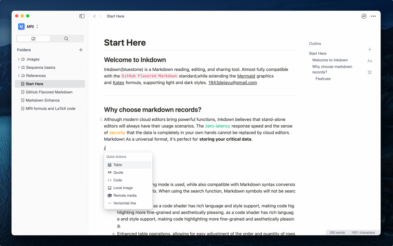Select Quote from Quick Actions menu
393x246 pixels.
click(128, 172)
